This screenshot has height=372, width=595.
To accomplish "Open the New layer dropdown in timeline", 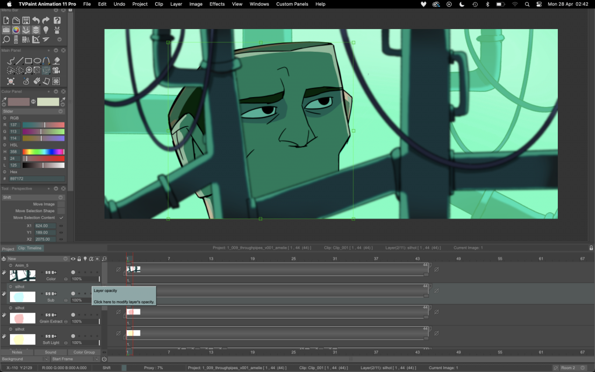I will [38, 259].
